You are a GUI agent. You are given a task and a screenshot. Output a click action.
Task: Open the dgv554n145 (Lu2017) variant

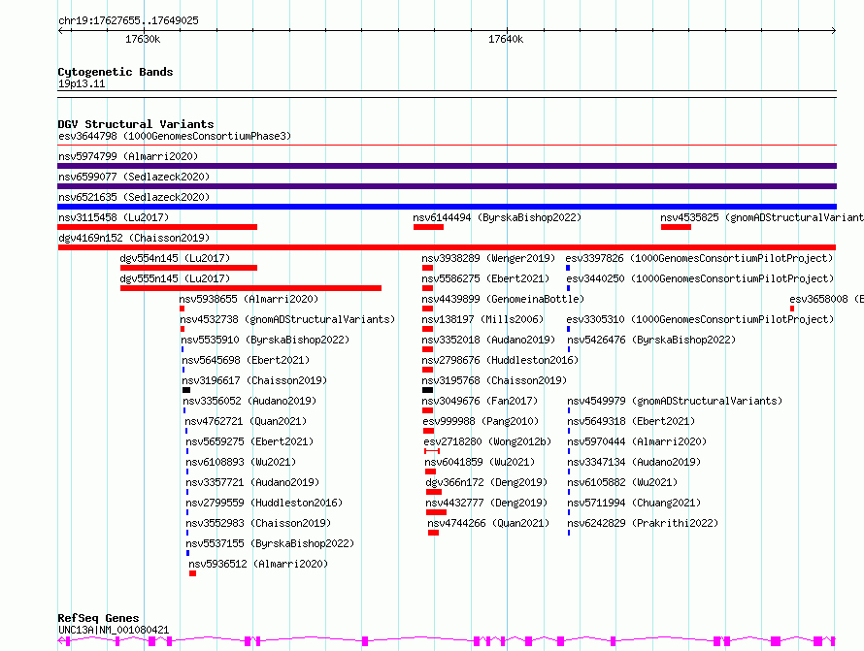(175, 258)
